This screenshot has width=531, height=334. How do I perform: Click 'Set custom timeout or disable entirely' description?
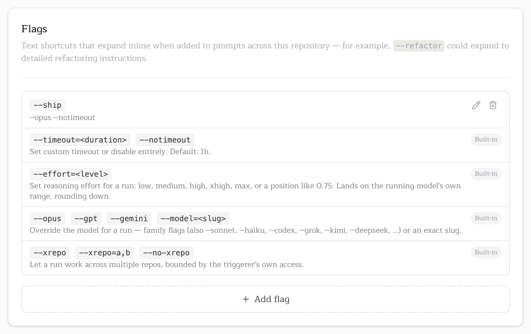point(120,152)
